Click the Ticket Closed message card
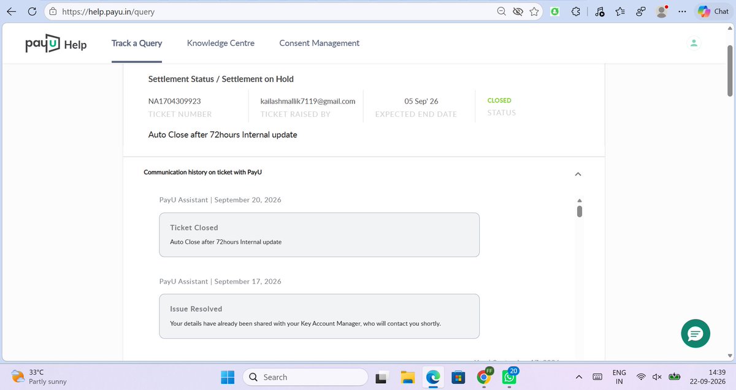736x390 pixels. (319, 234)
